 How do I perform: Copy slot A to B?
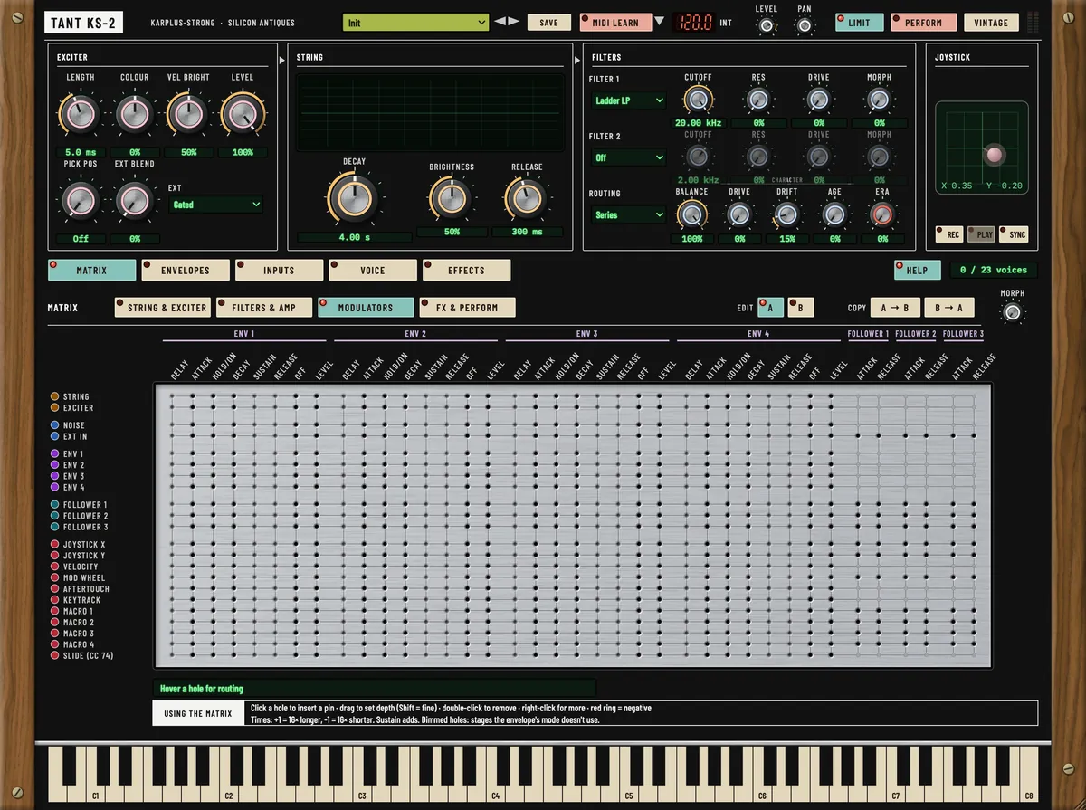point(895,308)
